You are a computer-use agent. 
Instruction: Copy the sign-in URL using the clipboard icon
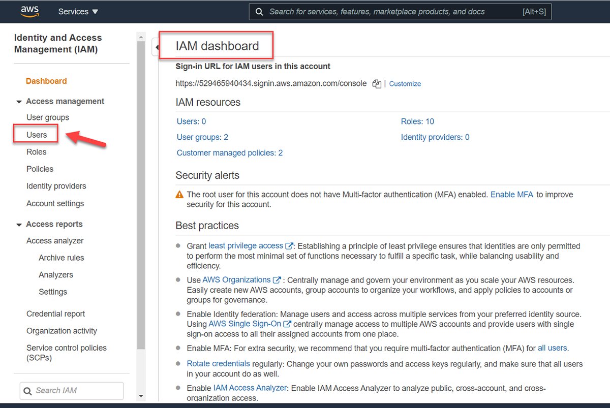tap(376, 84)
